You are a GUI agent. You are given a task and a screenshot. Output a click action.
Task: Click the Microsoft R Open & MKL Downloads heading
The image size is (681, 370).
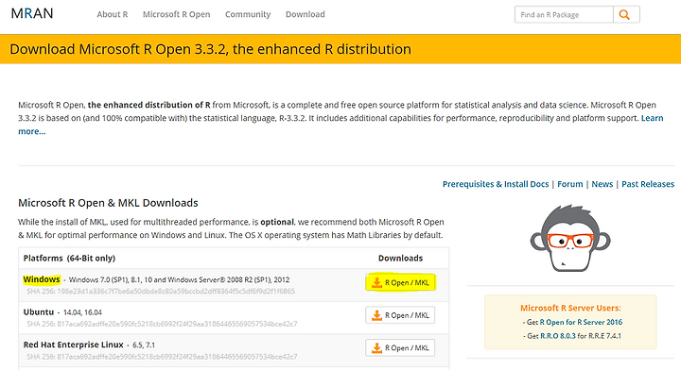(108, 203)
